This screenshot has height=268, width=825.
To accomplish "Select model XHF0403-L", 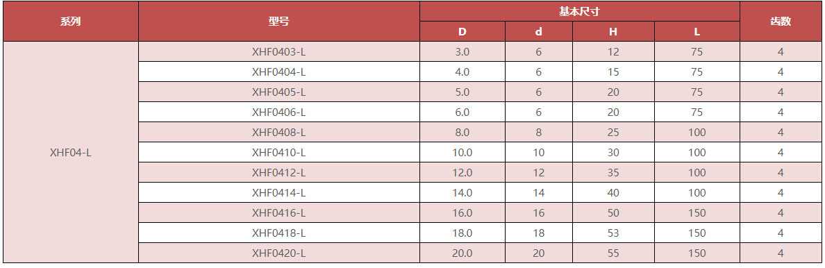I will point(279,51).
